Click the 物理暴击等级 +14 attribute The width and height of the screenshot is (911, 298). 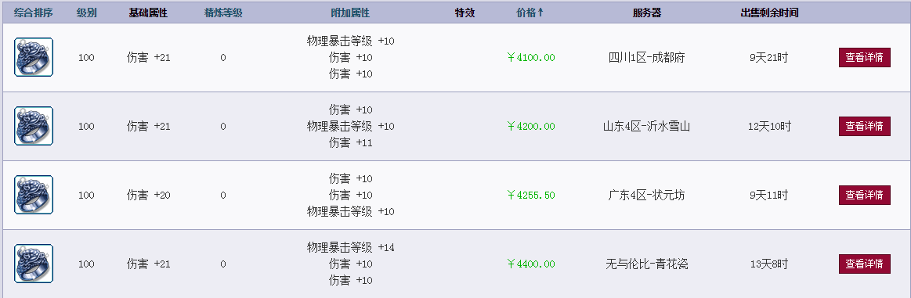coord(350,248)
